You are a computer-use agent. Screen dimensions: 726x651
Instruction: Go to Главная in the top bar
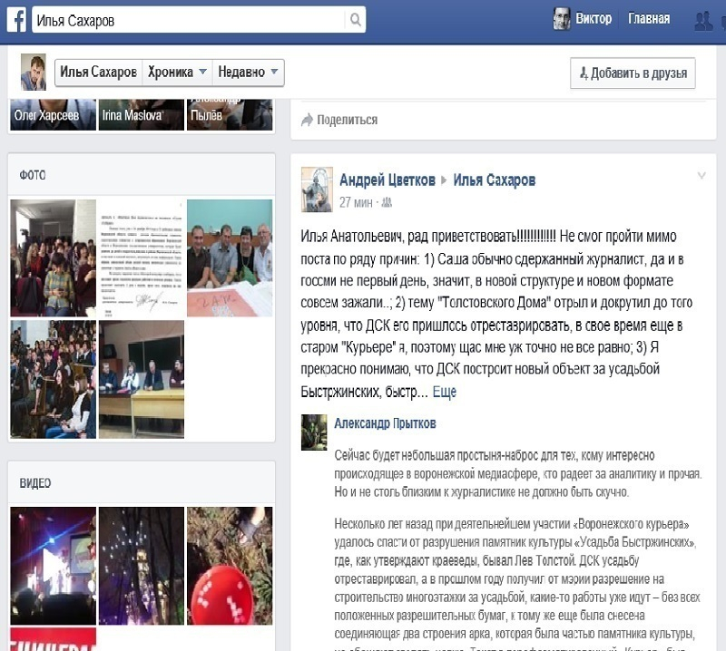point(649,19)
